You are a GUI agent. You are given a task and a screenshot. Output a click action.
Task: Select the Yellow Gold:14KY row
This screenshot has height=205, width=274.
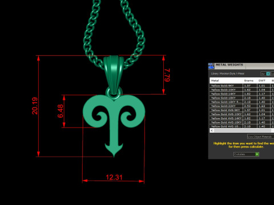pos(241,94)
